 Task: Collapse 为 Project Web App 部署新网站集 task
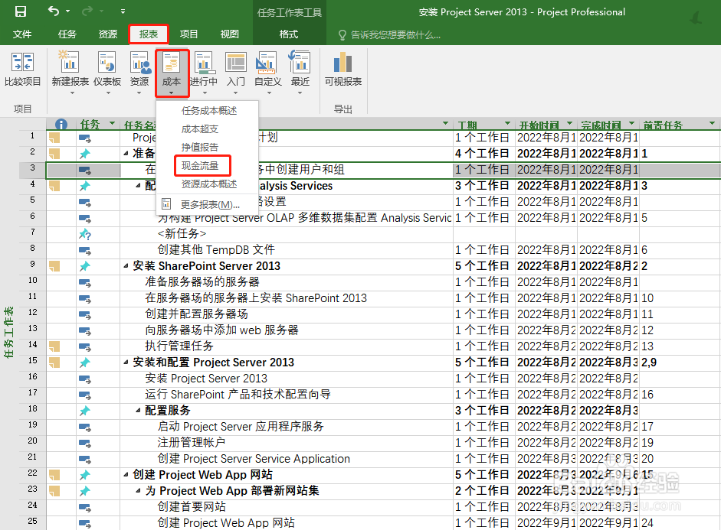click(x=138, y=491)
